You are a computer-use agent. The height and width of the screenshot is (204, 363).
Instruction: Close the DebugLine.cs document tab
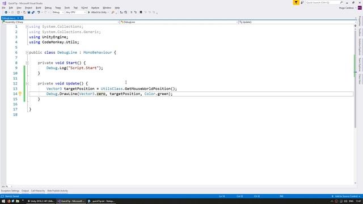pos(22,18)
